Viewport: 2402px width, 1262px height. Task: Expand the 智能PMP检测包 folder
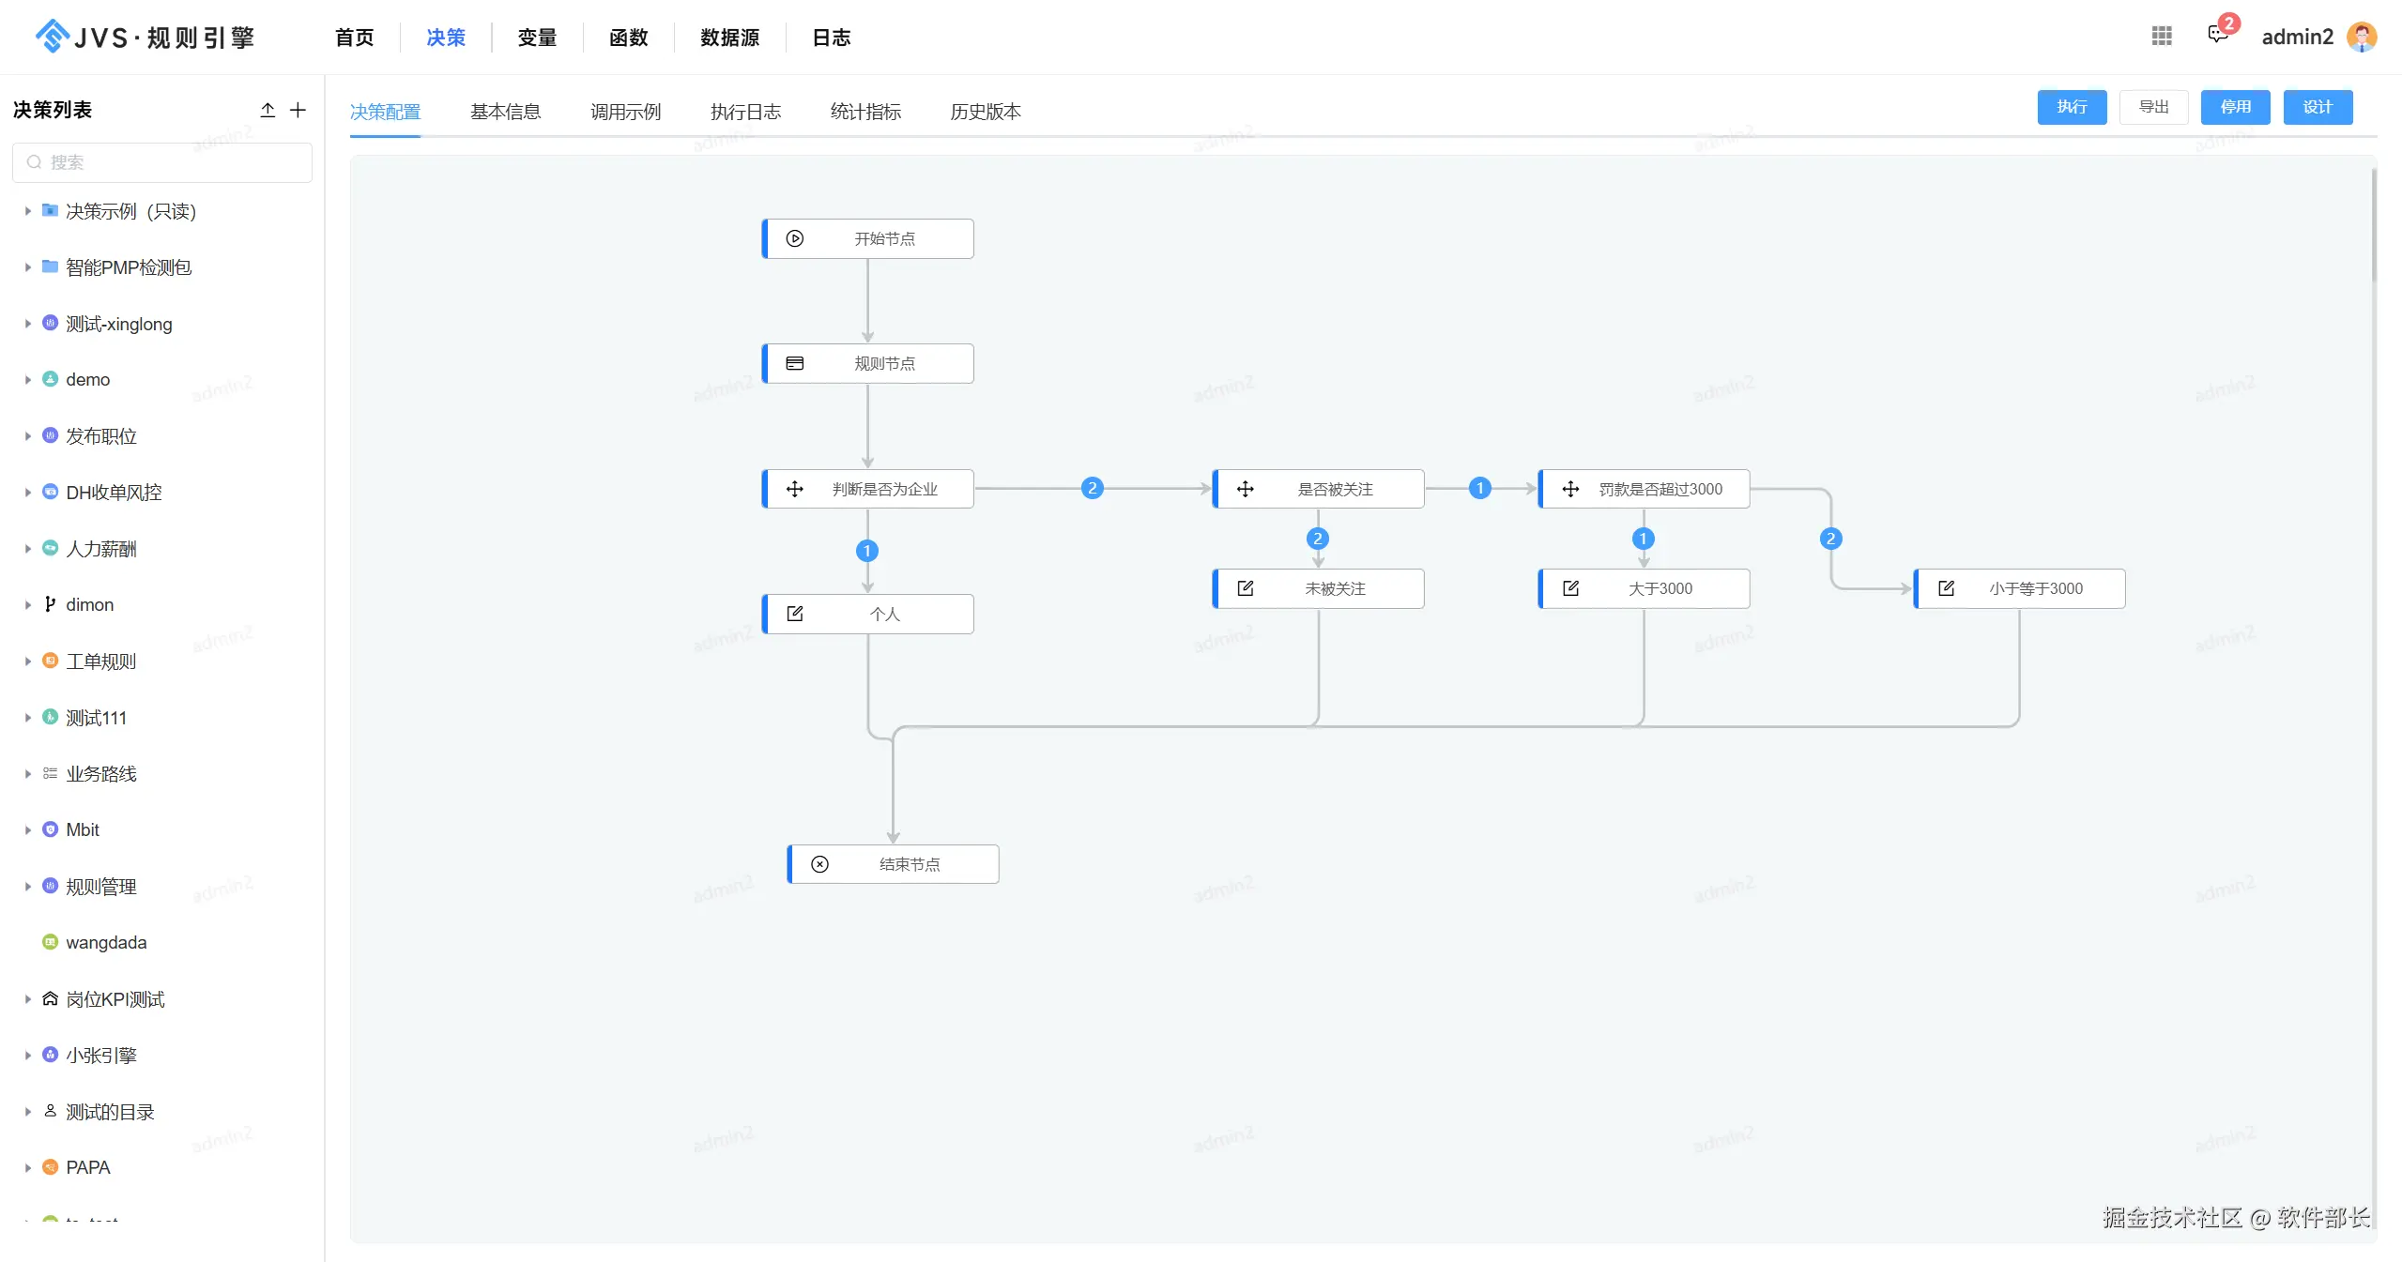point(27,267)
